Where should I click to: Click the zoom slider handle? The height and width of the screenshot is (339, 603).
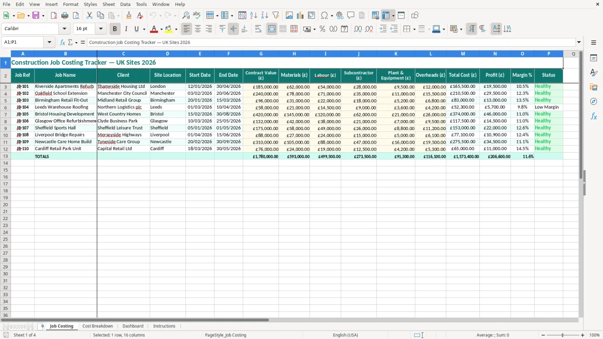[x=563, y=335]
